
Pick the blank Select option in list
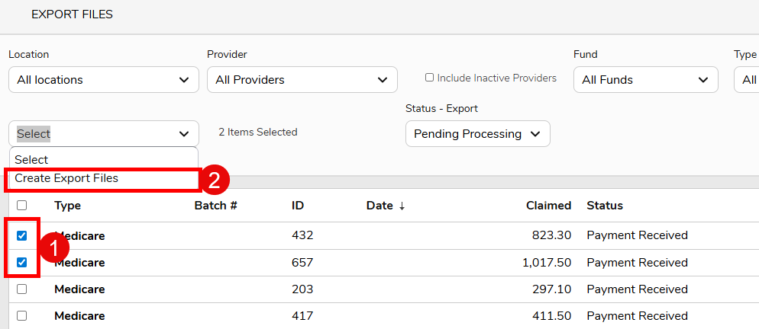click(x=31, y=160)
